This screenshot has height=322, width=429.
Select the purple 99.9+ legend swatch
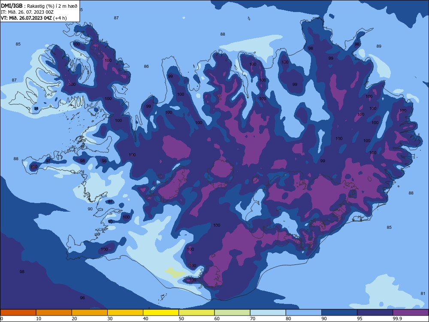coord(411,313)
